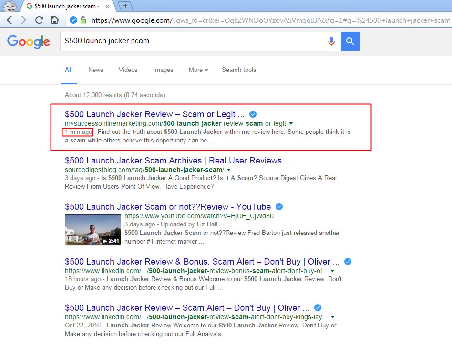This screenshot has width=452, height=346.
Task: Expand arrow after linkedin kings-lay URL
Action: (333, 317)
